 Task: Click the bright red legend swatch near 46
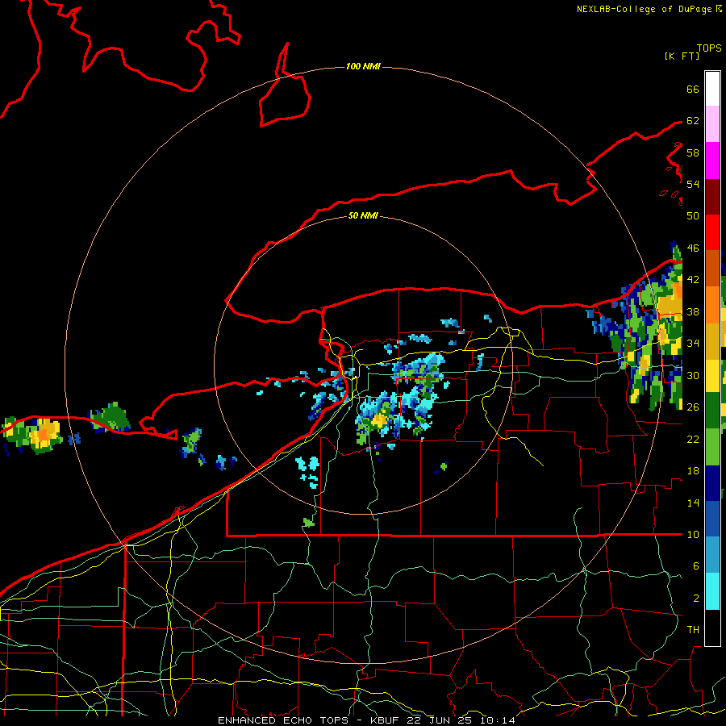712,232
